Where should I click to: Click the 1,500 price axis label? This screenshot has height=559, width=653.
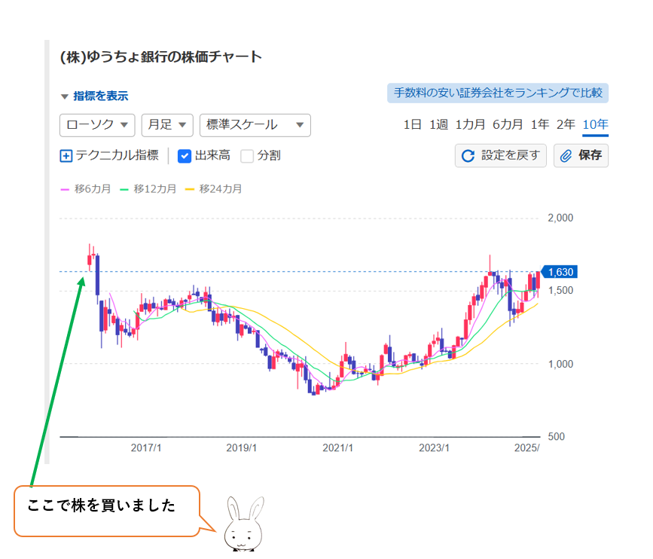[560, 290]
